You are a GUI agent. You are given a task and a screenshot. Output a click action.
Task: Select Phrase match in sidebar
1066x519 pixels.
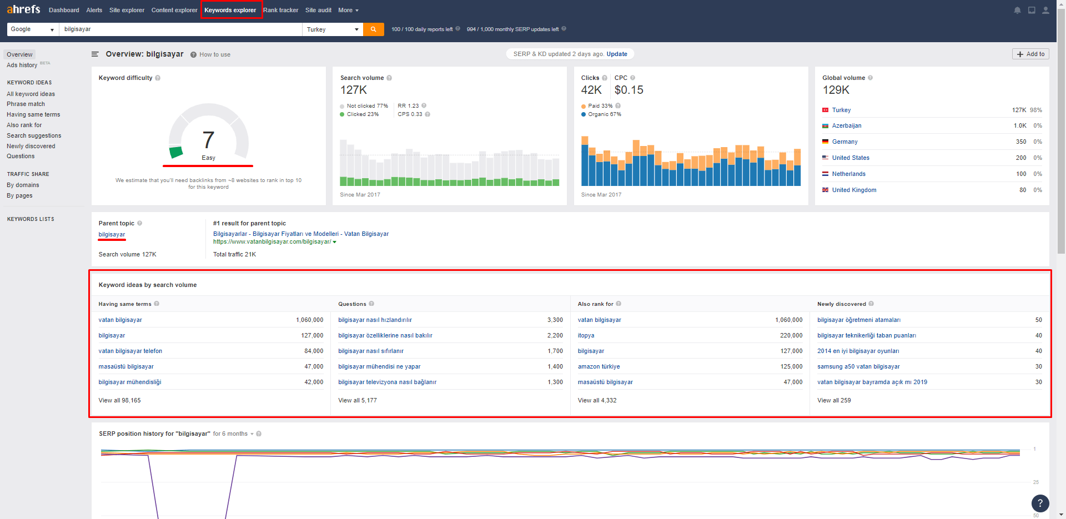26,104
